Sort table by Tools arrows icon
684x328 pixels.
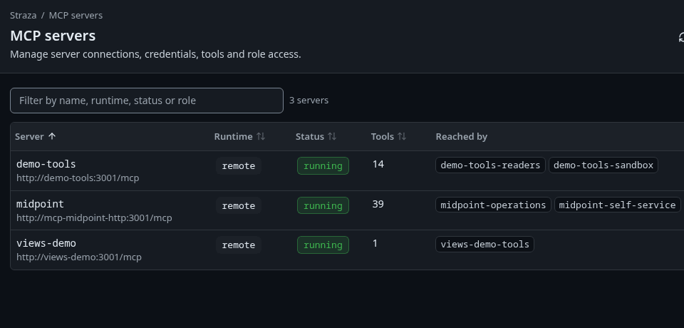402,136
